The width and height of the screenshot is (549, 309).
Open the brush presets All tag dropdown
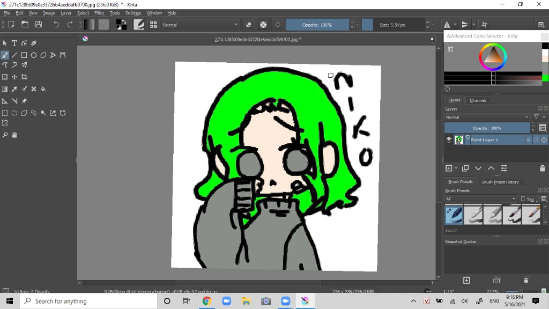[x=481, y=198]
